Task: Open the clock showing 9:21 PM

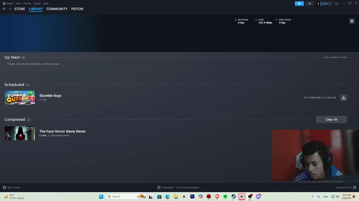Action: point(346,197)
